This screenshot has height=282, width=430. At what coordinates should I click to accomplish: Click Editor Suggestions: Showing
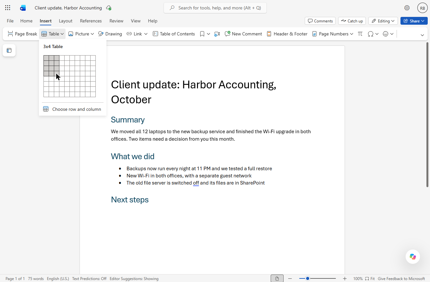(x=134, y=278)
